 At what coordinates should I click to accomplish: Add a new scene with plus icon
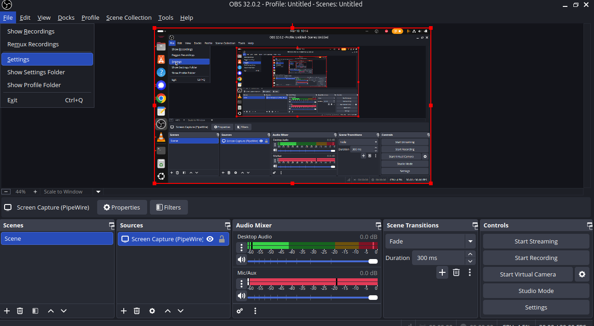7,311
